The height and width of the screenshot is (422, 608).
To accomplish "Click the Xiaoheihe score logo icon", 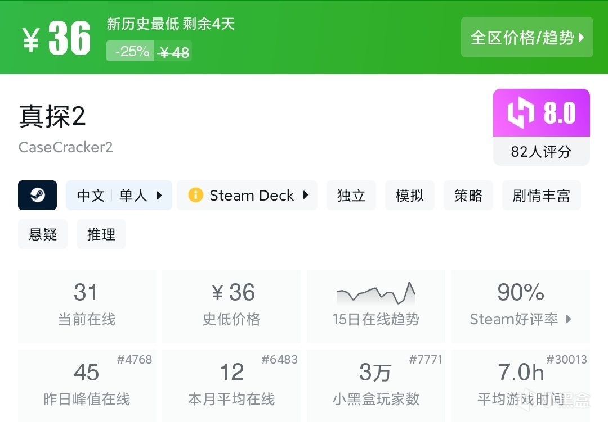I will pos(520,113).
